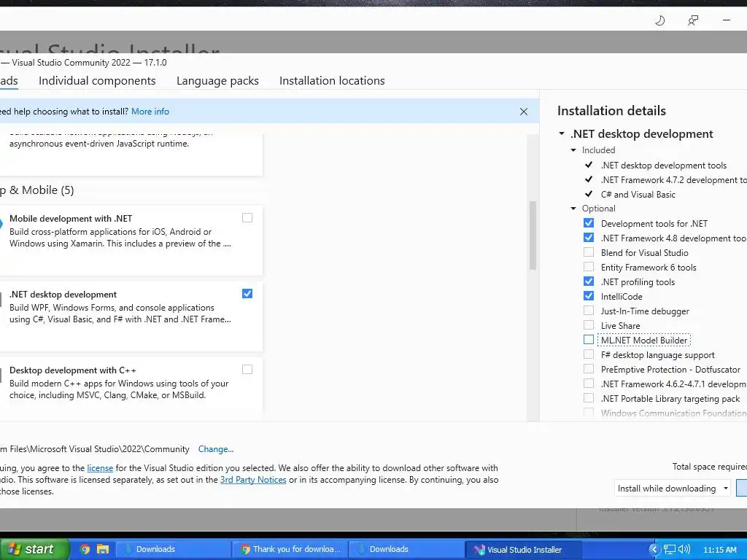Uncheck the .NET desktop development workload

point(247,293)
